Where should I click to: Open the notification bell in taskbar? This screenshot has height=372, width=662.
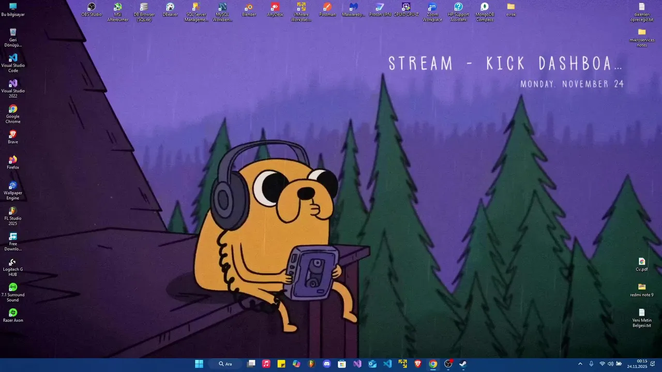tap(653, 364)
